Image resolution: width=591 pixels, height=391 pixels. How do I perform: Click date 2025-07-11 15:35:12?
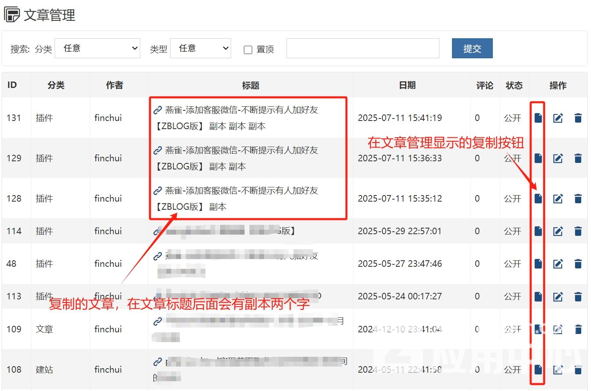(400, 198)
